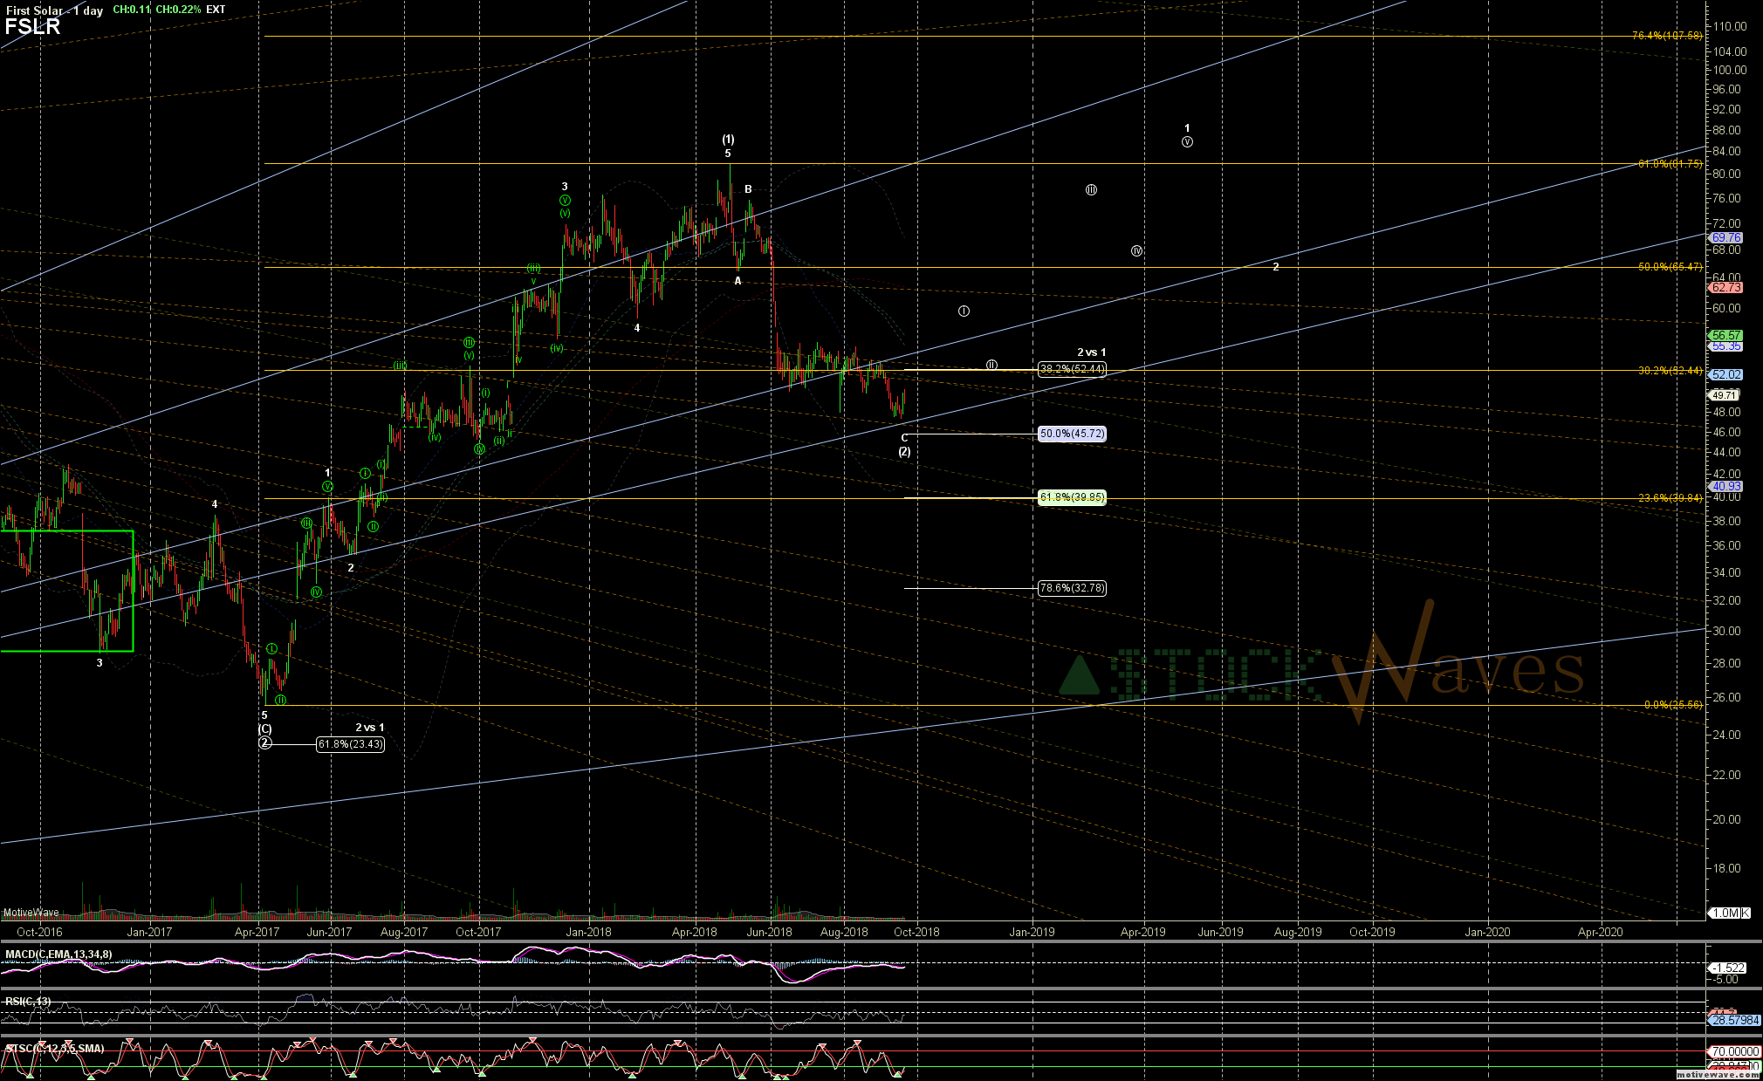Click the boxed 61.8%(23.43) extension label
This screenshot has width=1763, height=1081.
coord(350,744)
